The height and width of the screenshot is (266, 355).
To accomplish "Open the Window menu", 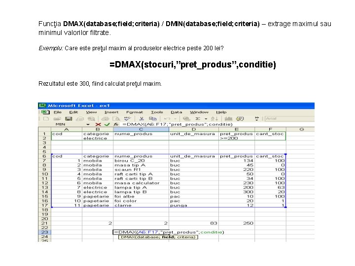I will coord(199,112).
